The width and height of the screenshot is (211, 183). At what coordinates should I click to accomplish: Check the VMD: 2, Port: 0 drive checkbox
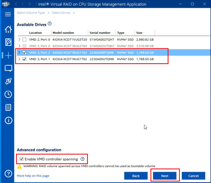[24, 39]
